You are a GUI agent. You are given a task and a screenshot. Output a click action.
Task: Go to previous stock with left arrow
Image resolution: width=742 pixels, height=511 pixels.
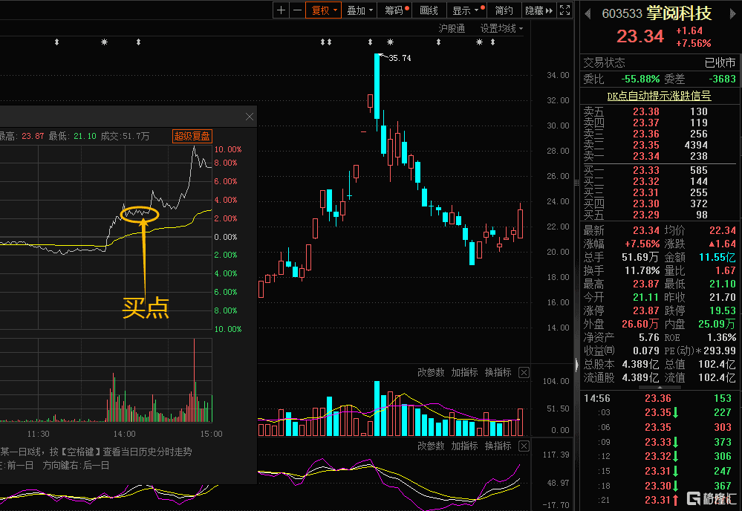(x=588, y=14)
